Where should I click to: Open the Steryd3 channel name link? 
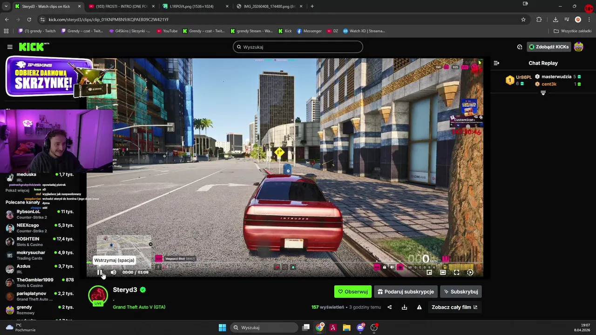(125, 290)
